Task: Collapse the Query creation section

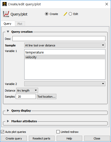Action: click(8, 32)
